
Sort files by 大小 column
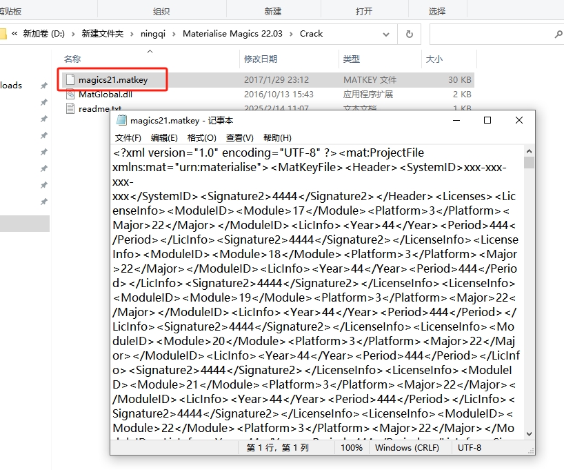(434, 59)
